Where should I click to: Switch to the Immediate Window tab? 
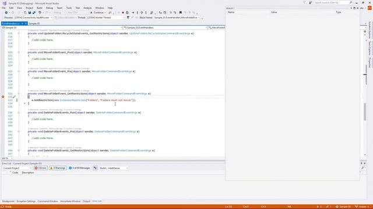[x=70, y=201]
